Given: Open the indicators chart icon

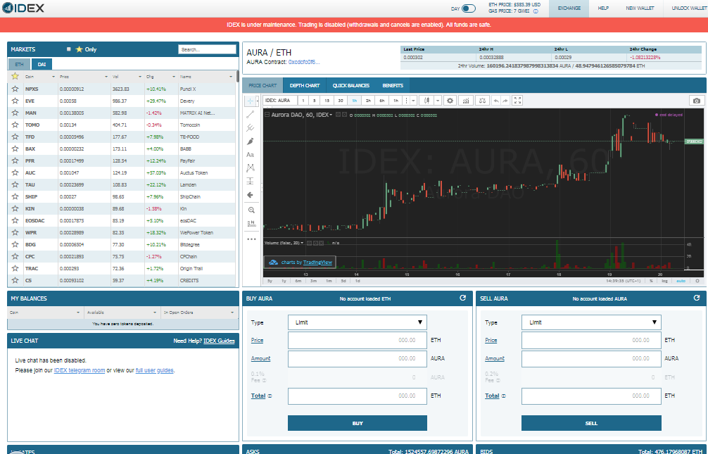Looking at the screenshot, I should click(465, 100).
